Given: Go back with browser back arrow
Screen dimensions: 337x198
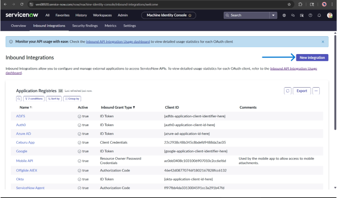Looking at the screenshot, I should (x=5, y=4).
